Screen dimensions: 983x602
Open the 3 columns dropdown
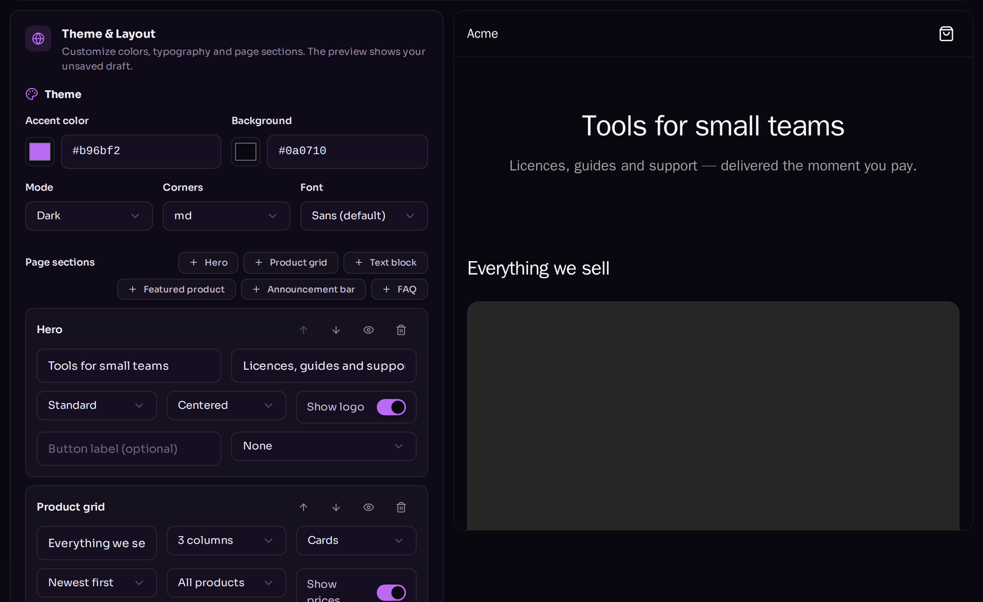click(x=227, y=541)
